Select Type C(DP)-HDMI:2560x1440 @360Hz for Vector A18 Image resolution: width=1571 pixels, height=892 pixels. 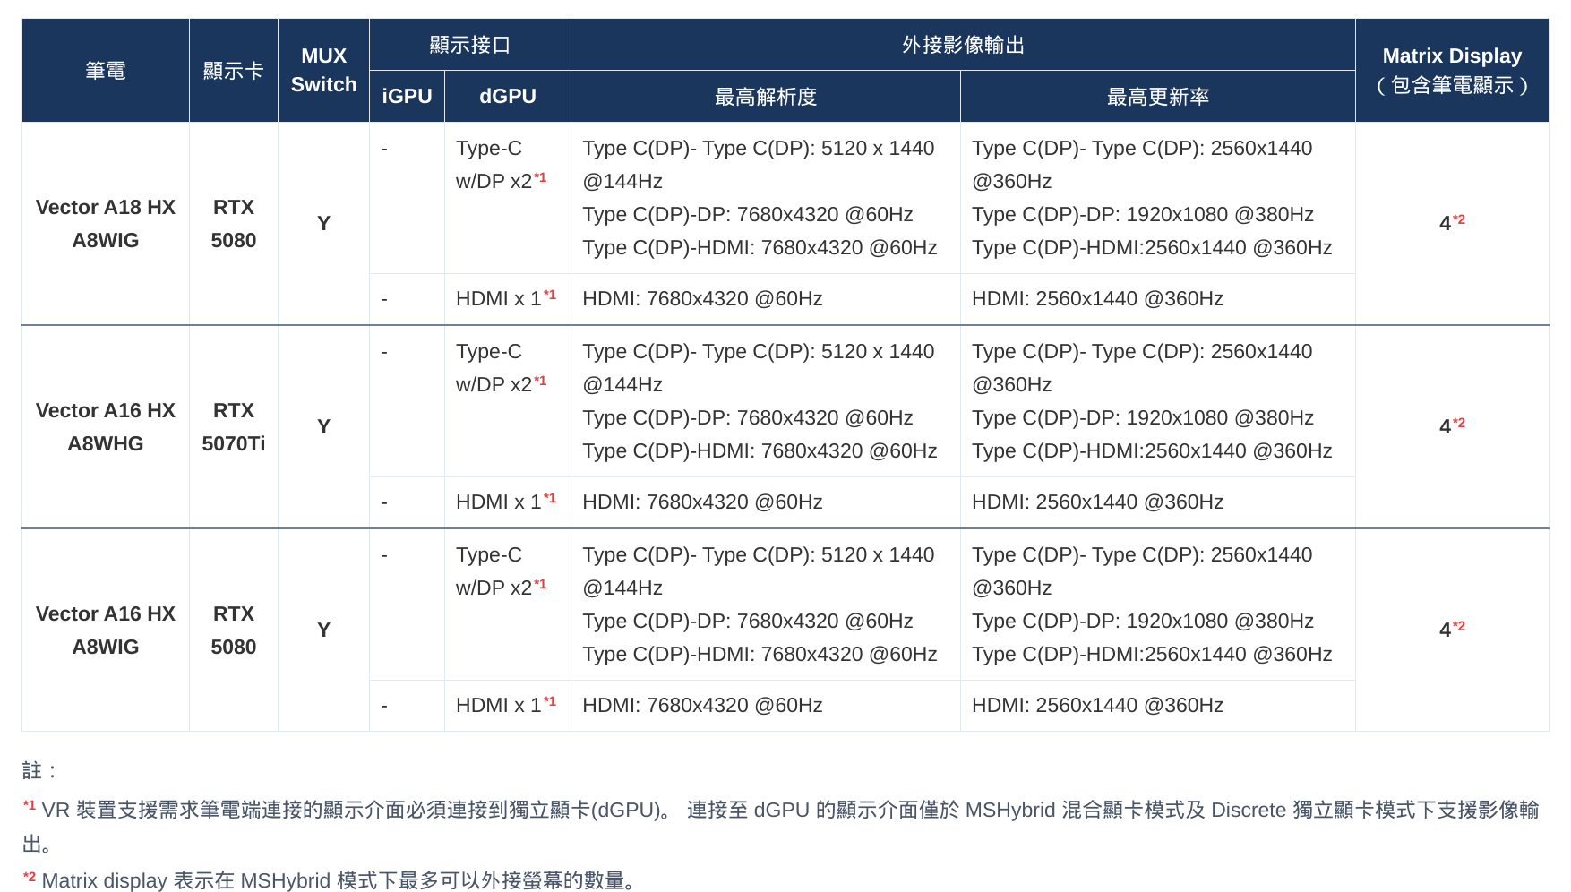point(1152,248)
